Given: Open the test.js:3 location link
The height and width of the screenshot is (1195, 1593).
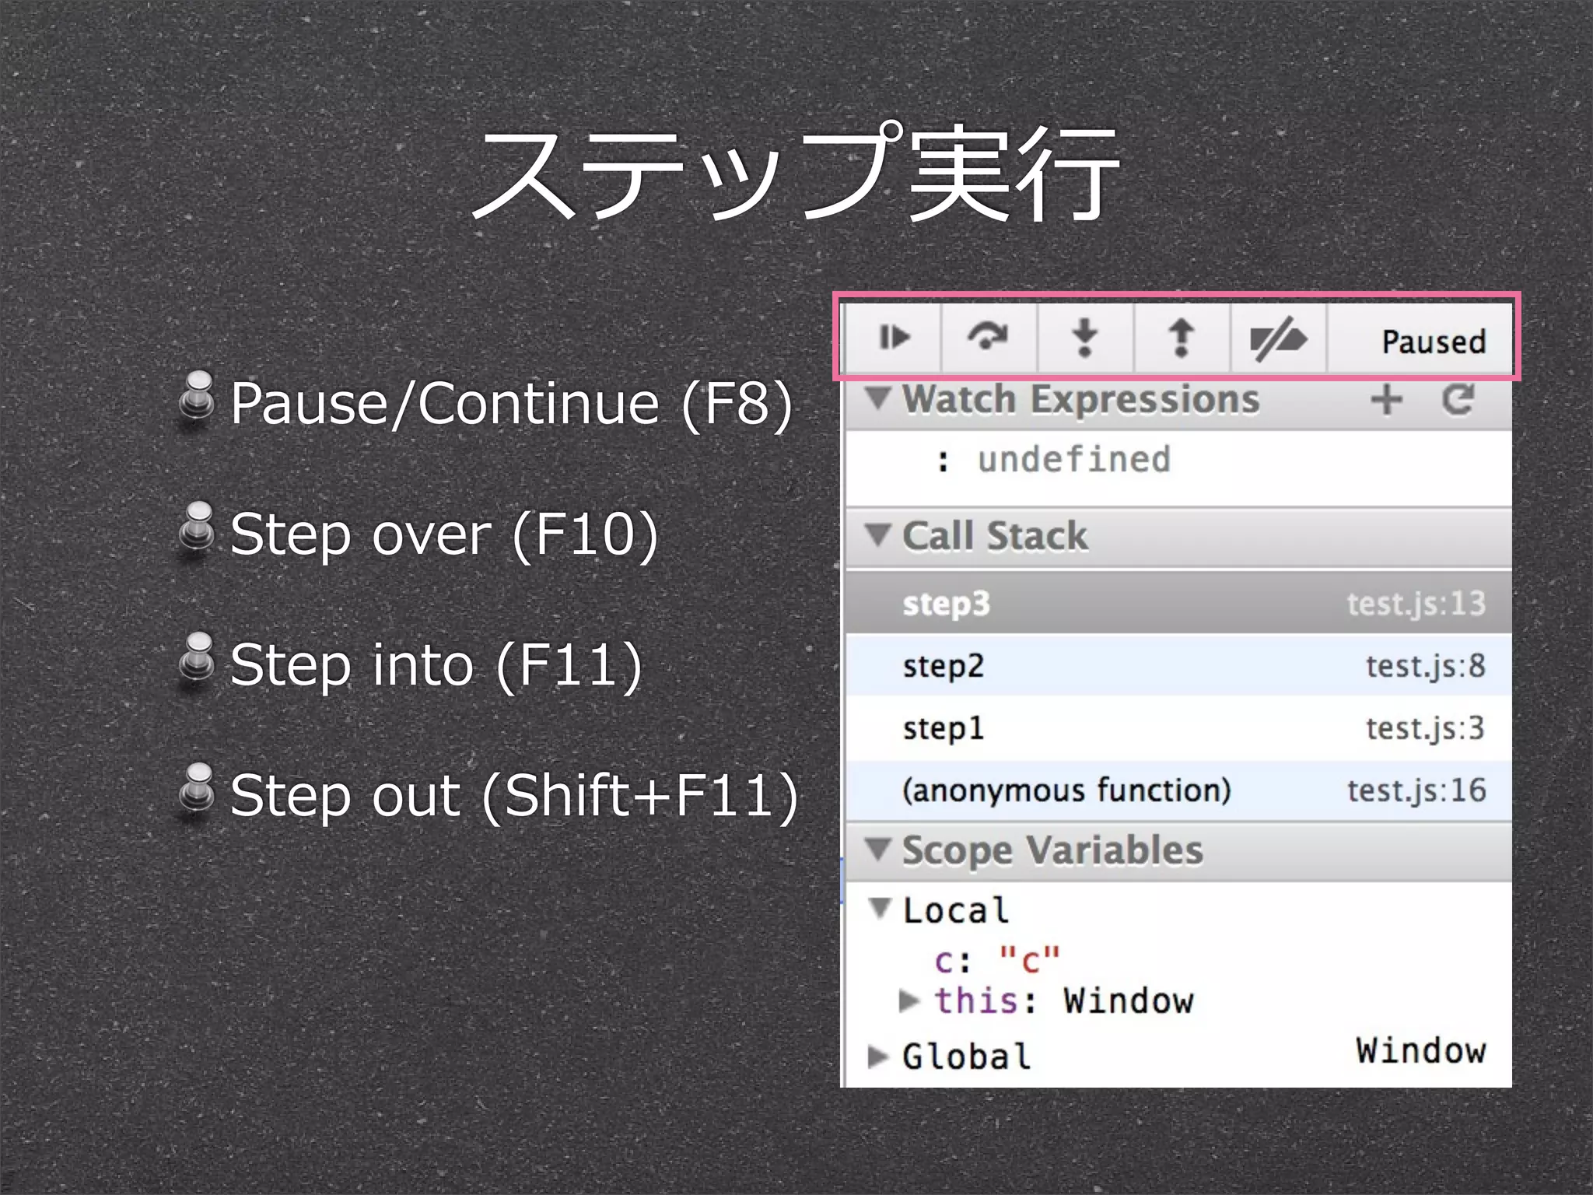Looking at the screenshot, I should coord(1426,728).
